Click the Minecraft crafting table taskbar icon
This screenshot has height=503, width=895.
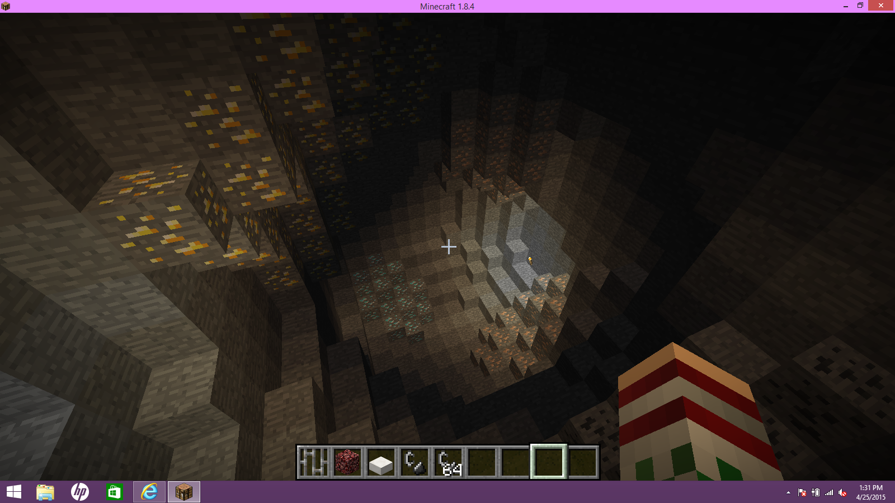point(183,492)
